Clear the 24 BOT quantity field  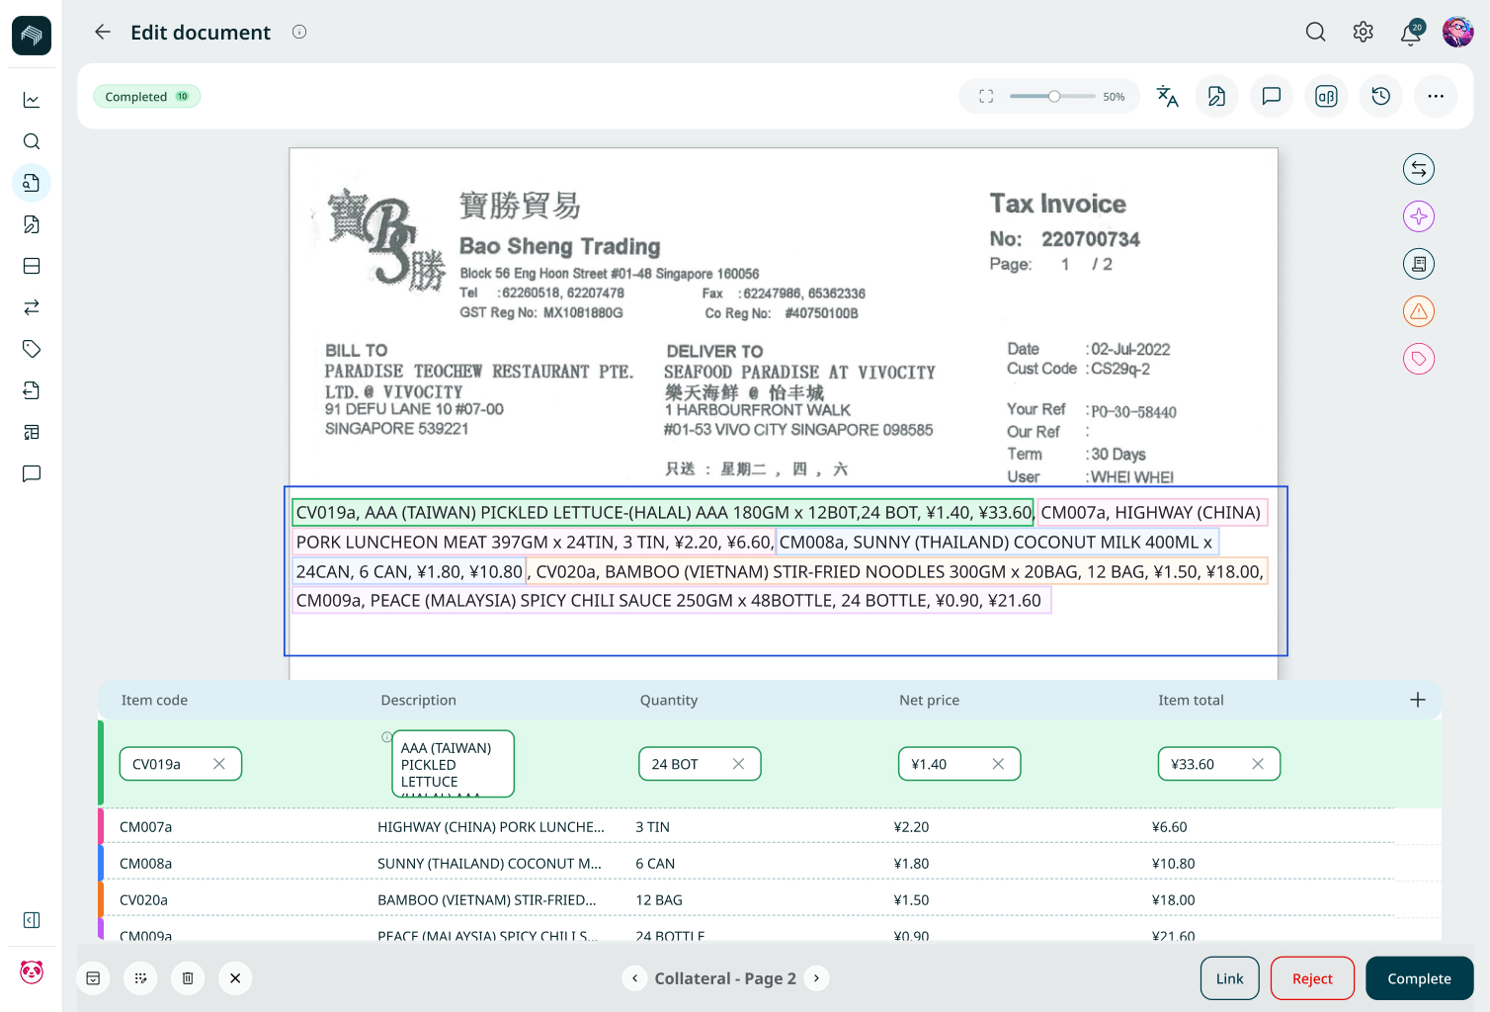[x=738, y=764]
